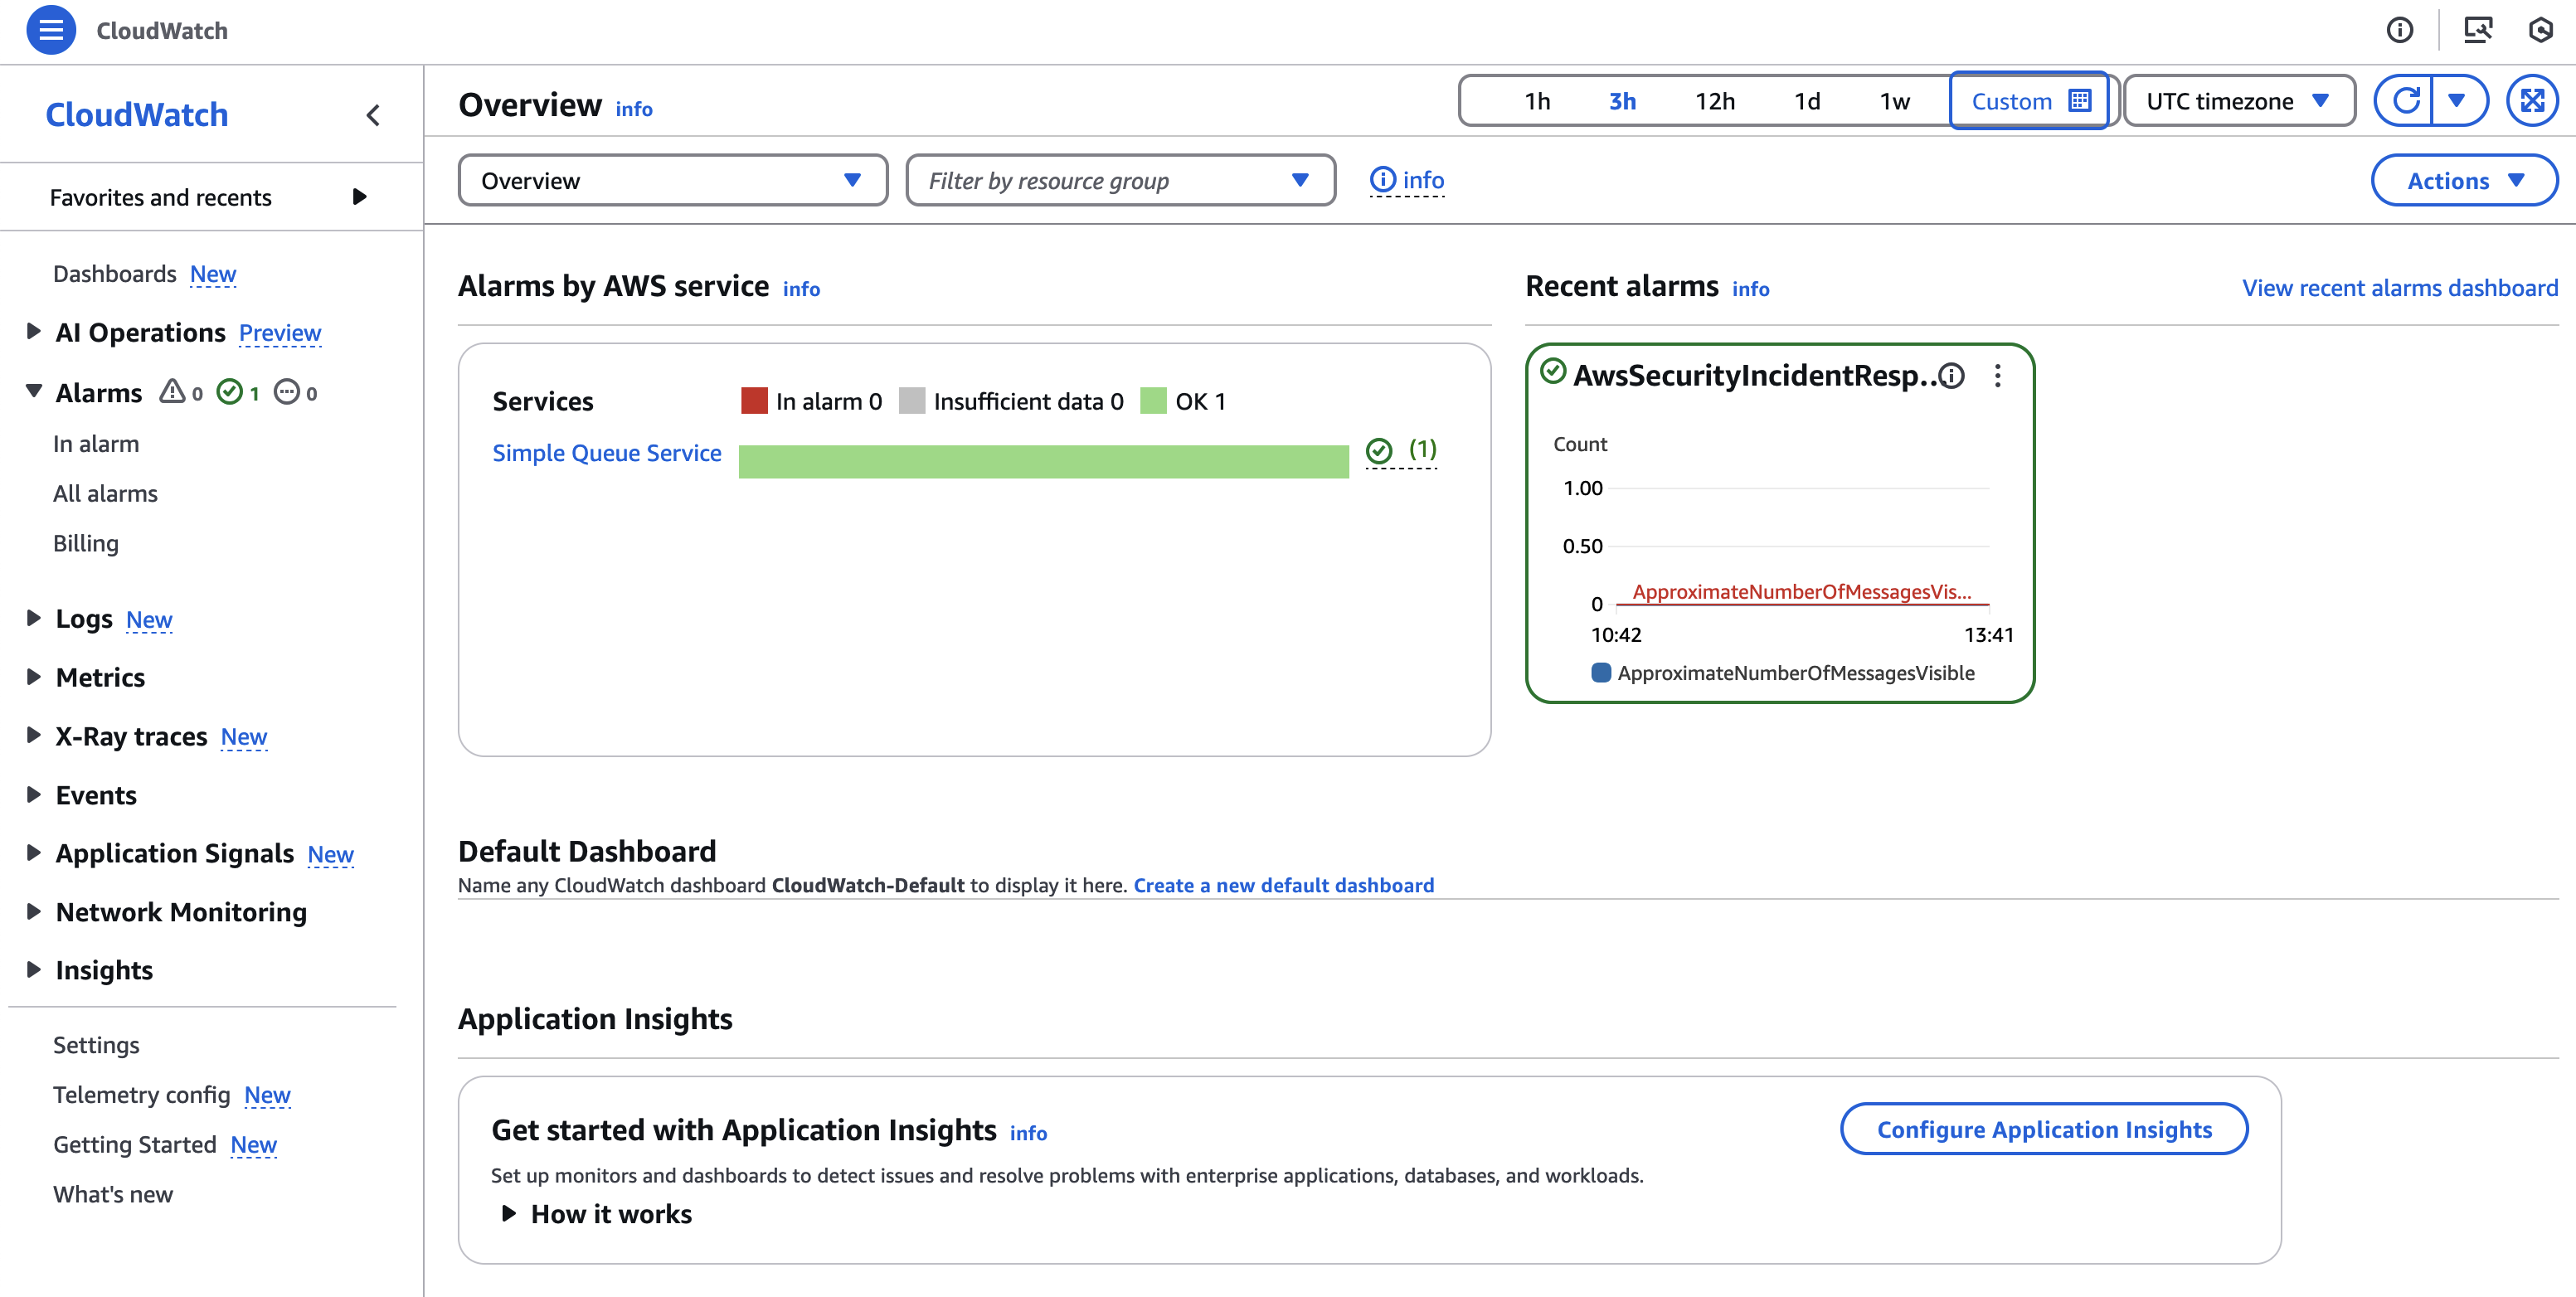Open the UTC timezone dropdown
The width and height of the screenshot is (2576, 1297).
coord(2239,101)
